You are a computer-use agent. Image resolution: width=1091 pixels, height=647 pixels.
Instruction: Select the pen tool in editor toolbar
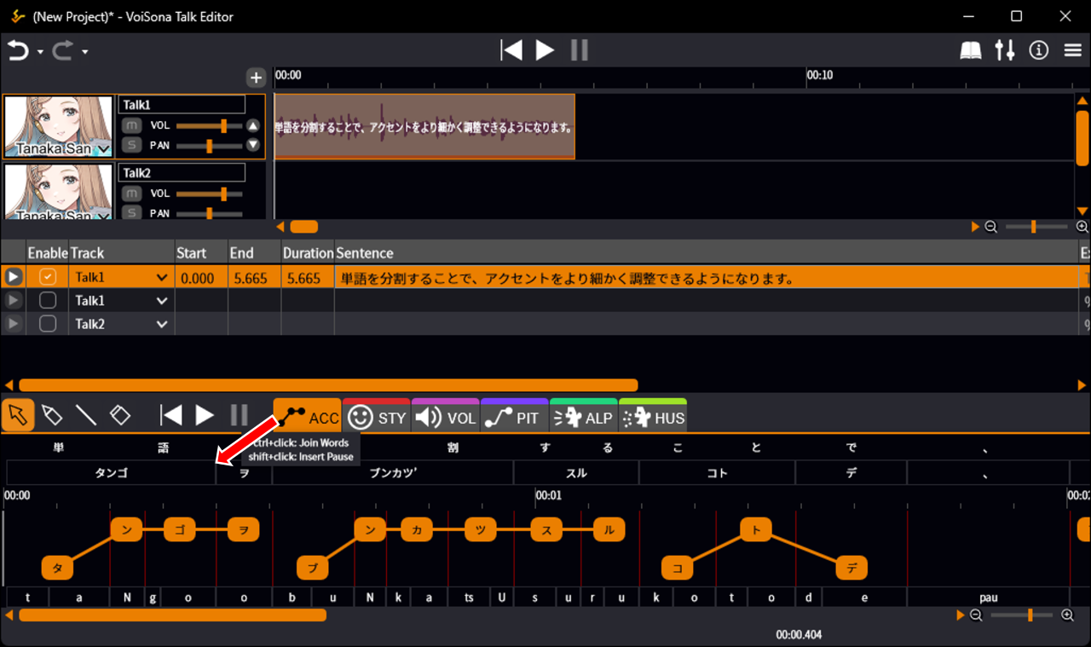tap(52, 415)
